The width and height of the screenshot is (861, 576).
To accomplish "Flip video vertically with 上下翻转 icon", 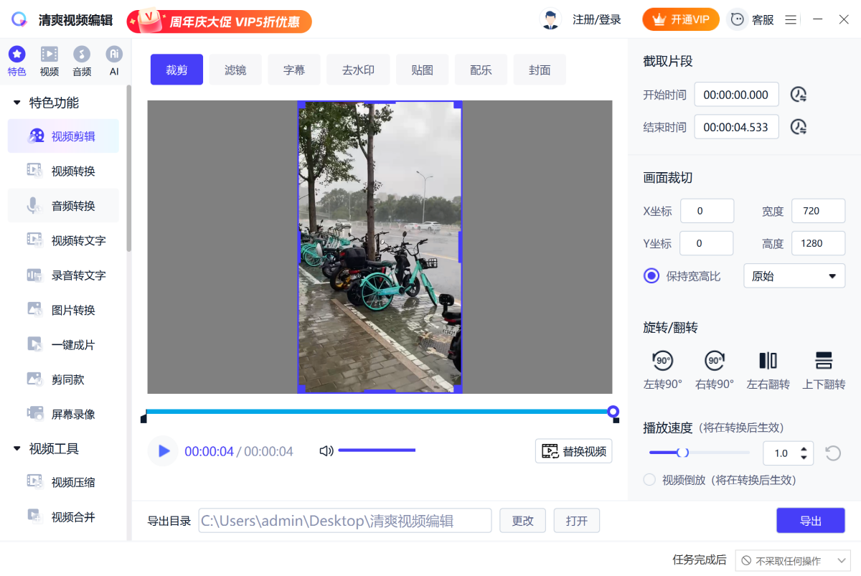I will point(824,361).
